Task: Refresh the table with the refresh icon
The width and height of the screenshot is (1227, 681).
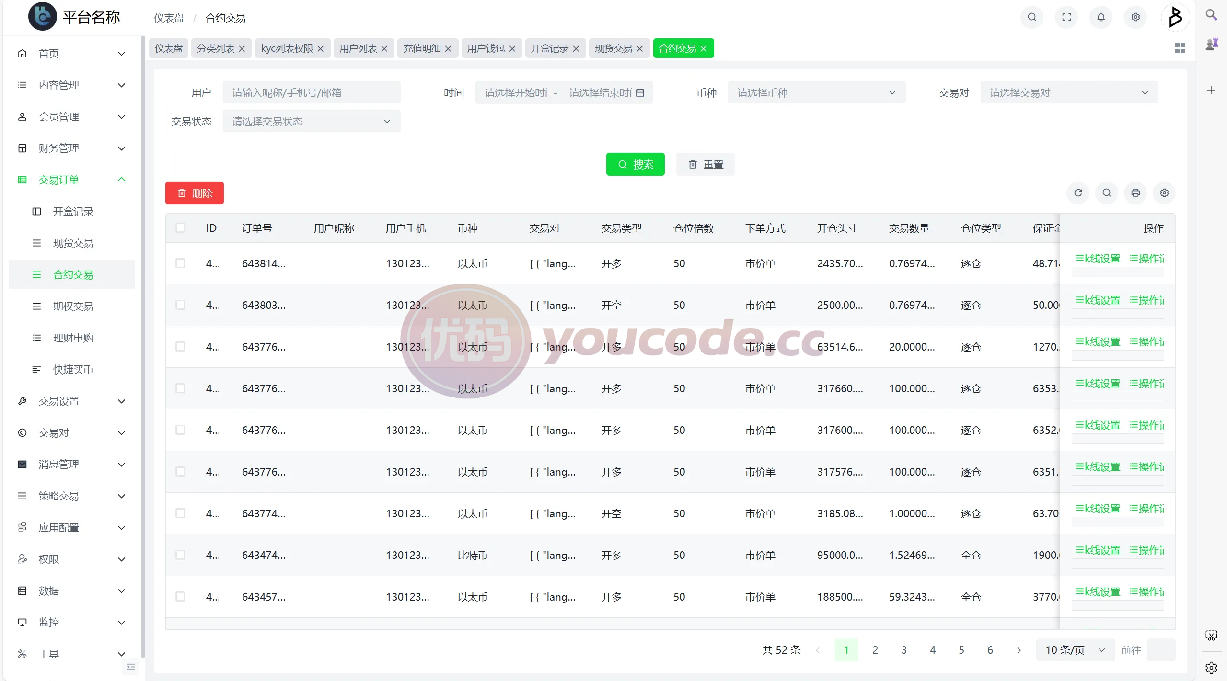Action: 1078,193
